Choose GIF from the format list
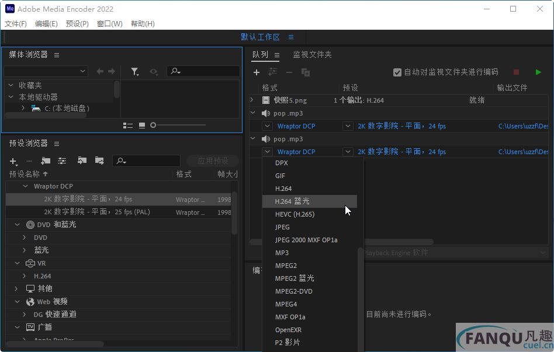Image resolution: width=554 pixels, height=352 pixels. (280, 176)
